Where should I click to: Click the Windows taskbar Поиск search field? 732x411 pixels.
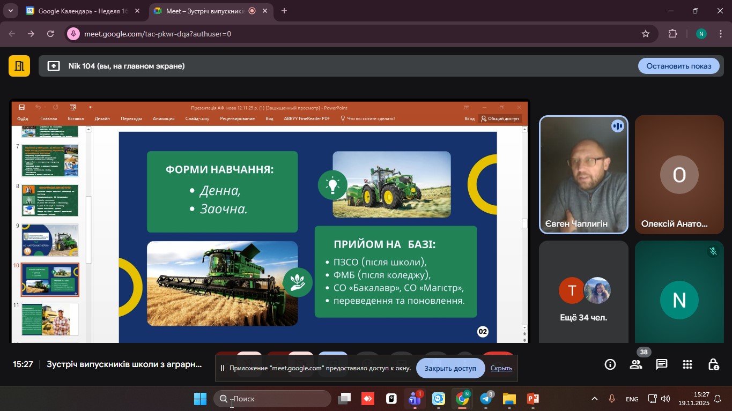click(273, 399)
